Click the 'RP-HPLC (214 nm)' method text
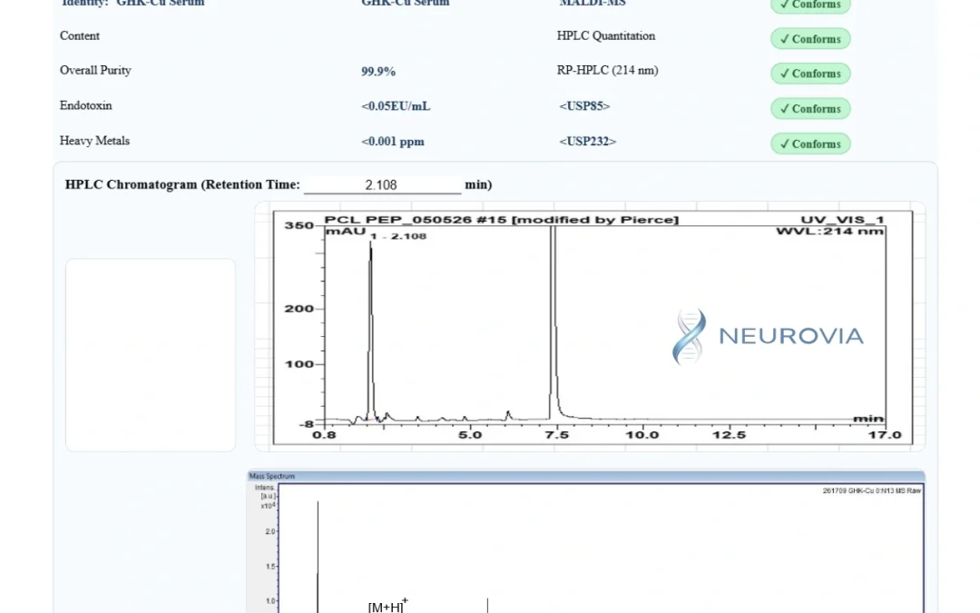980x613 pixels. (x=607, y=70)
